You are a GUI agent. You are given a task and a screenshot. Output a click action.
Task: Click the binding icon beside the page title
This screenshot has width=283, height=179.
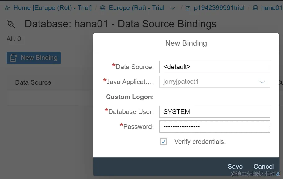11,24
